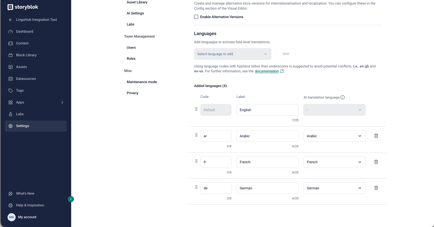Click the Storyblok logo
Viewport: 434px width, 227px height.
tap(23, 7)
